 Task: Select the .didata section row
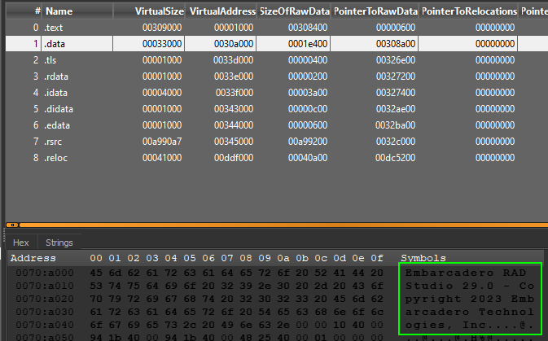click(x=277, y=109)
